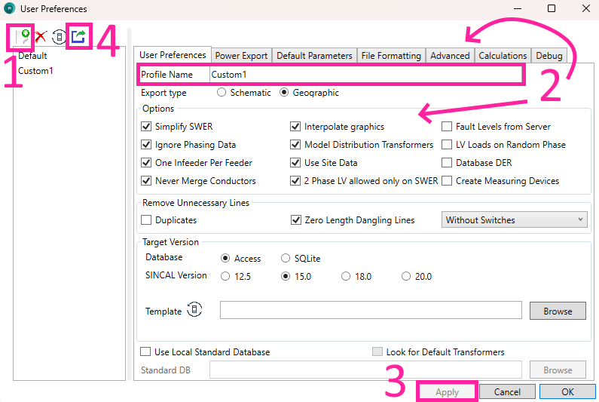Click the red X delete profile icon
This screenshot has width=599, height=402.
pos(41,36)
